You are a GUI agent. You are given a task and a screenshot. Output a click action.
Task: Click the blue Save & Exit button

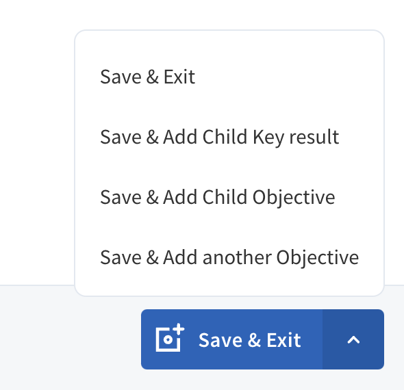(x=231, y=339)
